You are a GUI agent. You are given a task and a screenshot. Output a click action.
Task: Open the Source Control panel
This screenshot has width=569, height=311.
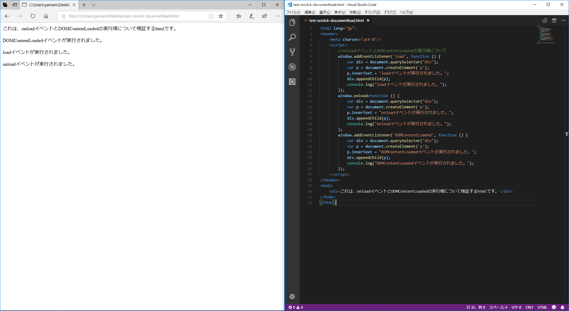[292, 52]
